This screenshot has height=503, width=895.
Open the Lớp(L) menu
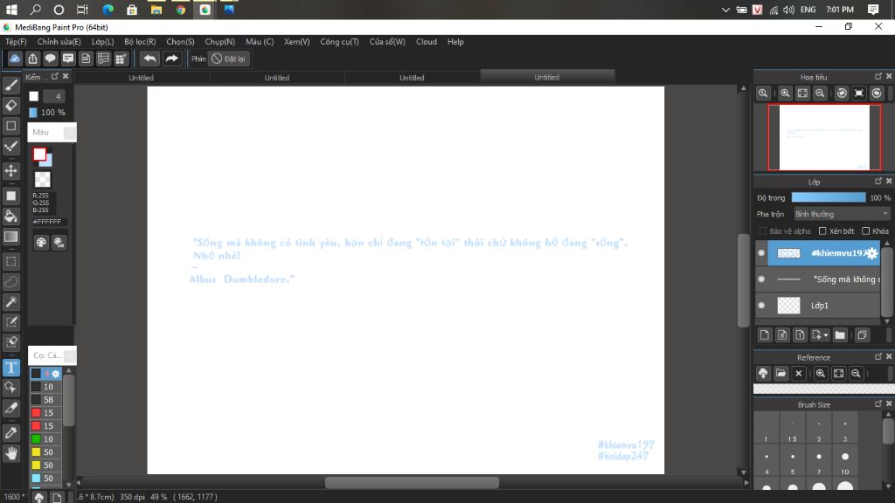[x=103, y=42]
